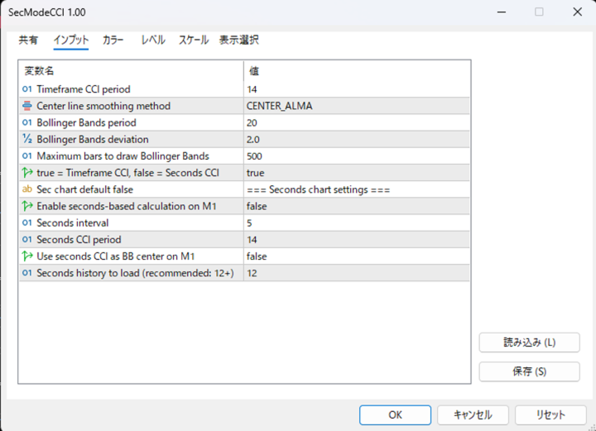This screenshot has width=596, height=431.
Task: Click the fraction icon beside Bollinger Bands deviation
Action: (27, 139)
